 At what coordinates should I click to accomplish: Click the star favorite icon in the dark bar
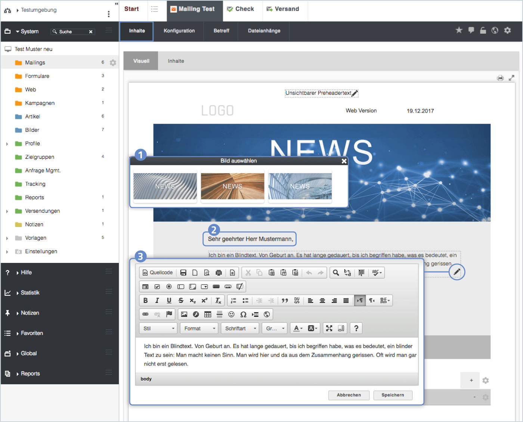[x=459, y=30]
